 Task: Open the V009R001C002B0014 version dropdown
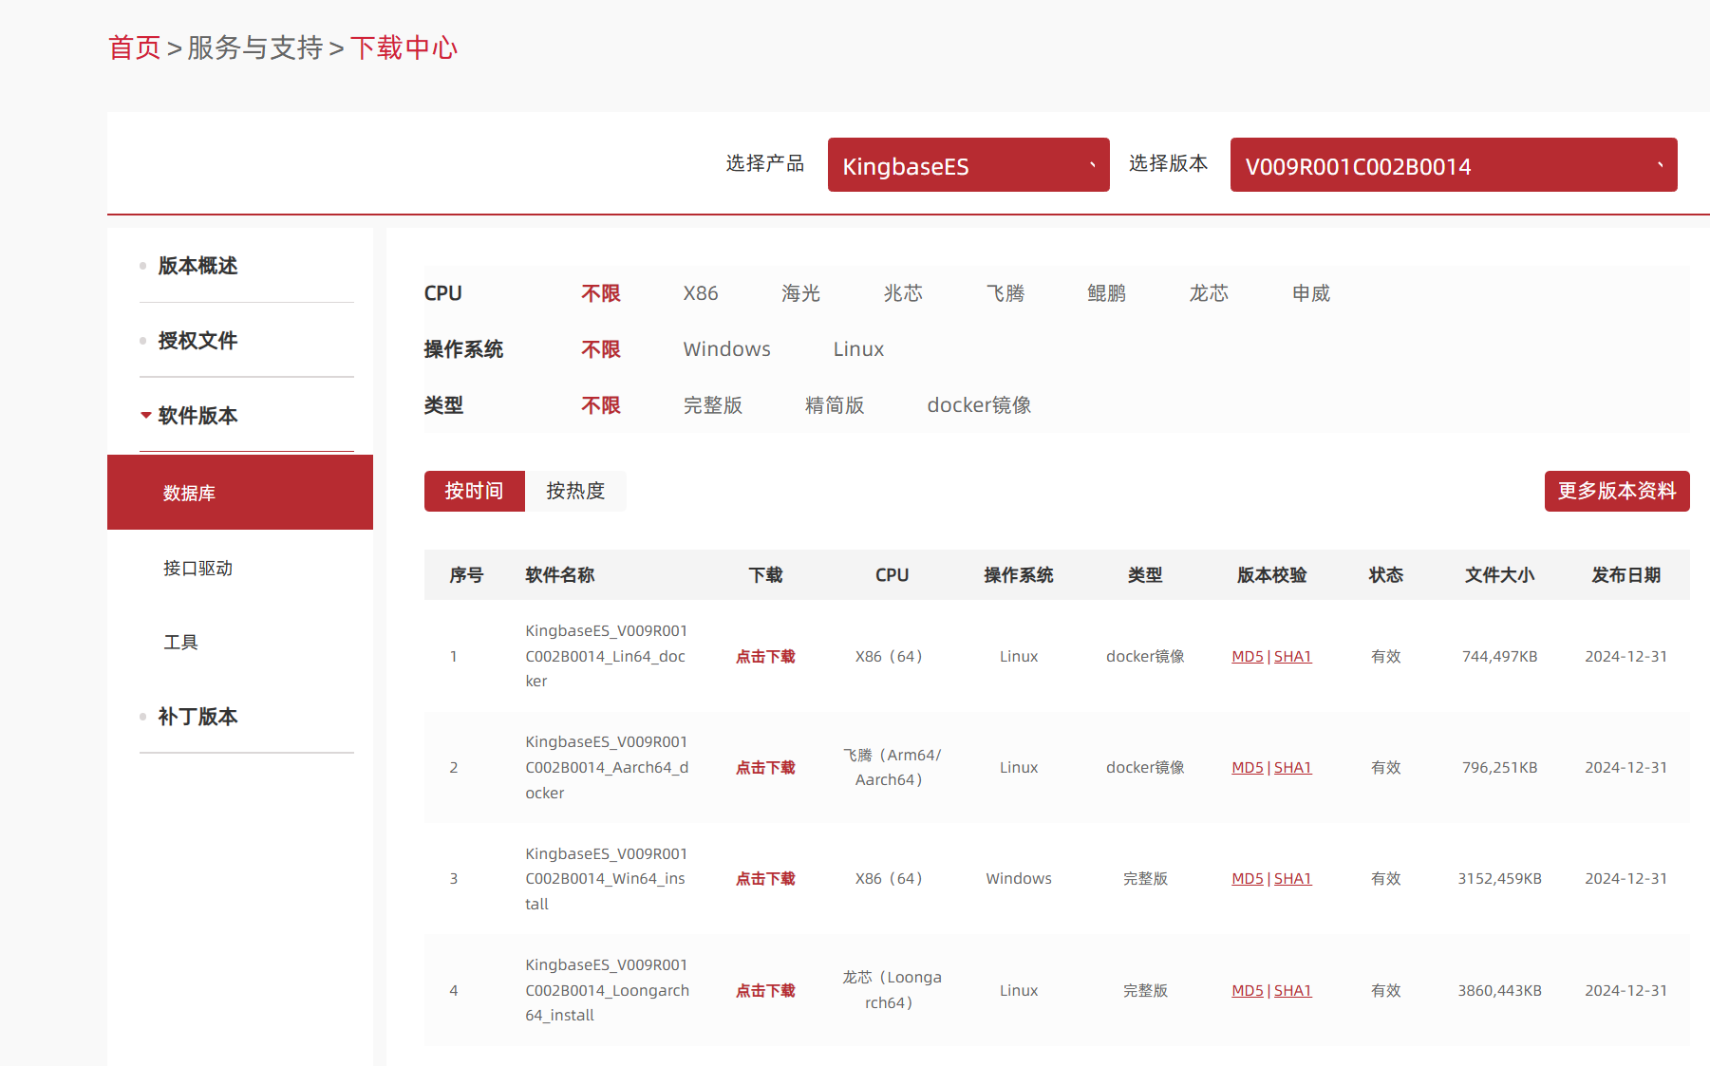point(1454,165)
